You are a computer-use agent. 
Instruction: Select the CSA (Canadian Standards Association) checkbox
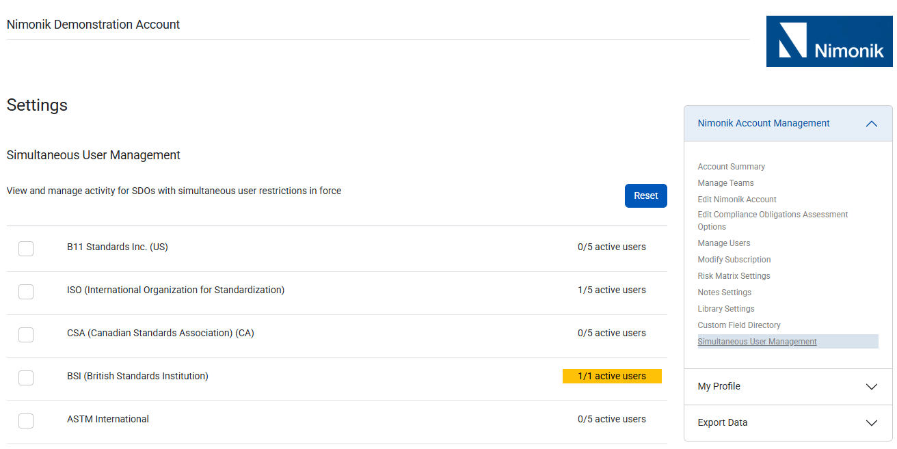click(26, 335)
